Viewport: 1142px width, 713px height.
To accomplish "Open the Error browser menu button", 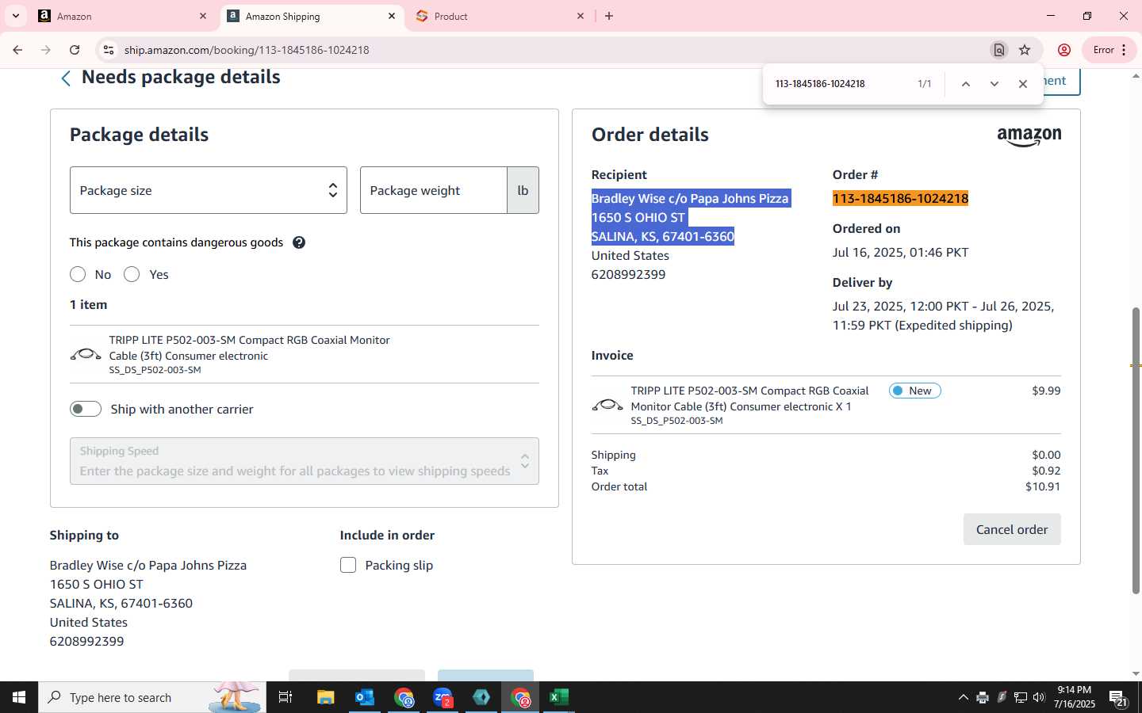I will point(1108,50).
